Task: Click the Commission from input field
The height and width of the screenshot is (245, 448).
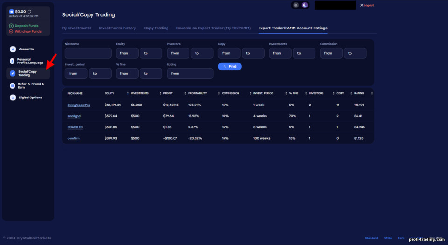Action: click(x=331, y=53)
